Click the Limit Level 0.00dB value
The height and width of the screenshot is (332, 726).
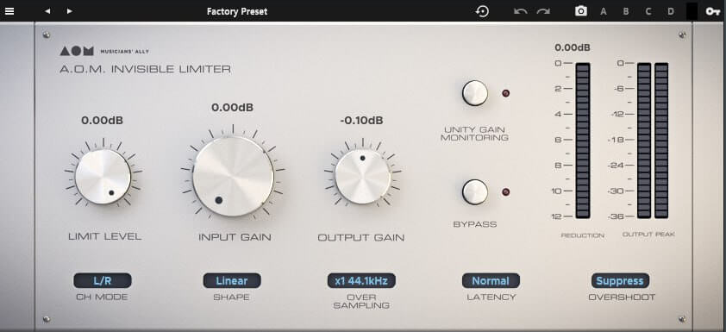pyautogui.click(x=103, y=121)
